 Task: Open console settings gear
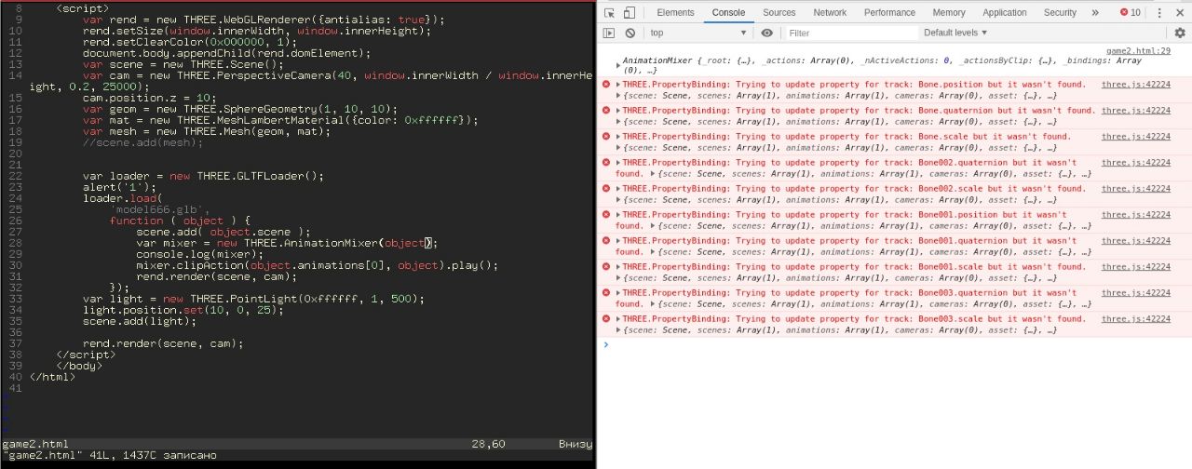1179,33
